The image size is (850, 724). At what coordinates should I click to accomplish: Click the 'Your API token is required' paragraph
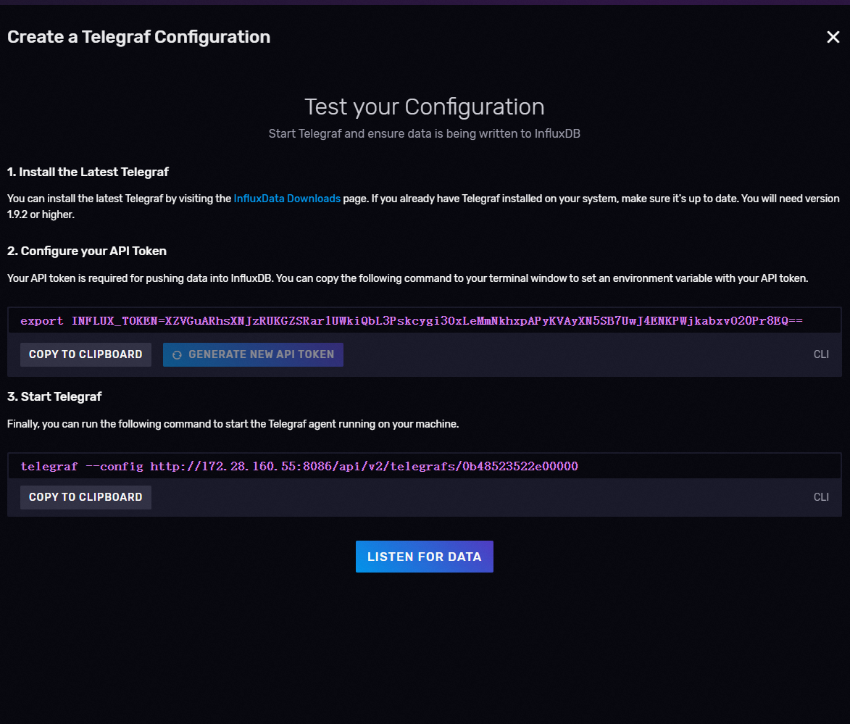[x=408, y=278]
